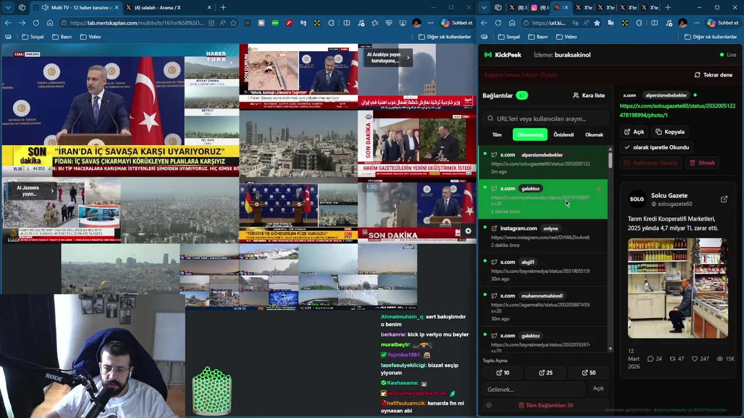Bulk open 50 links
This screenshot has height=418, width=744.
point(589,373)
